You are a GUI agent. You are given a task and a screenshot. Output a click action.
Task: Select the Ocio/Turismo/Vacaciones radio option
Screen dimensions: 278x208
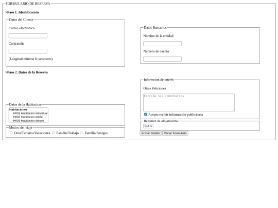(x=11, y=133)
